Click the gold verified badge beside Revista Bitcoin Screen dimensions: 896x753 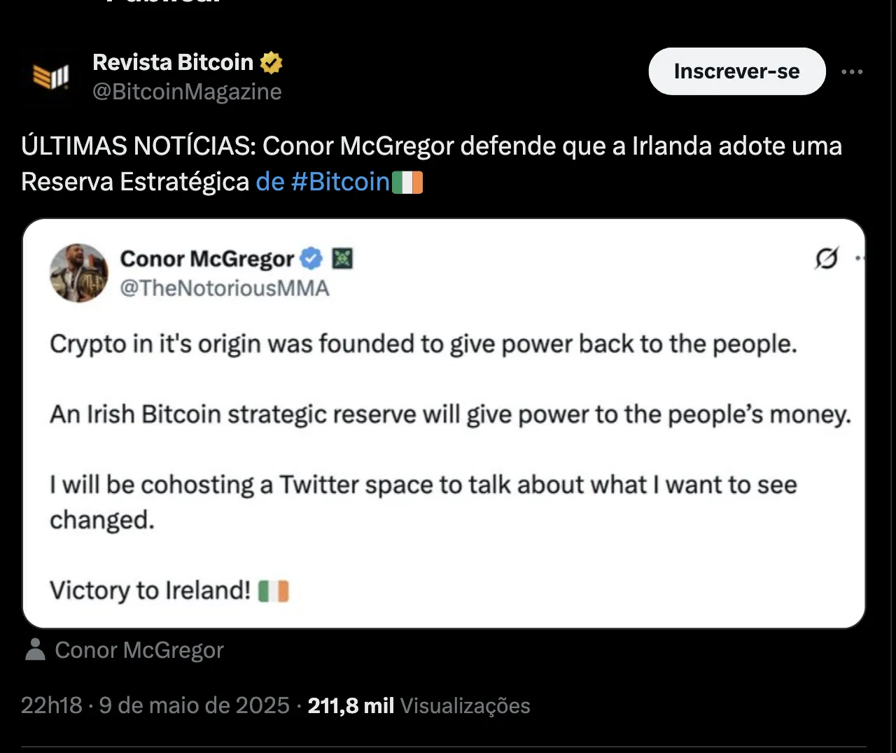coord(272,62)
